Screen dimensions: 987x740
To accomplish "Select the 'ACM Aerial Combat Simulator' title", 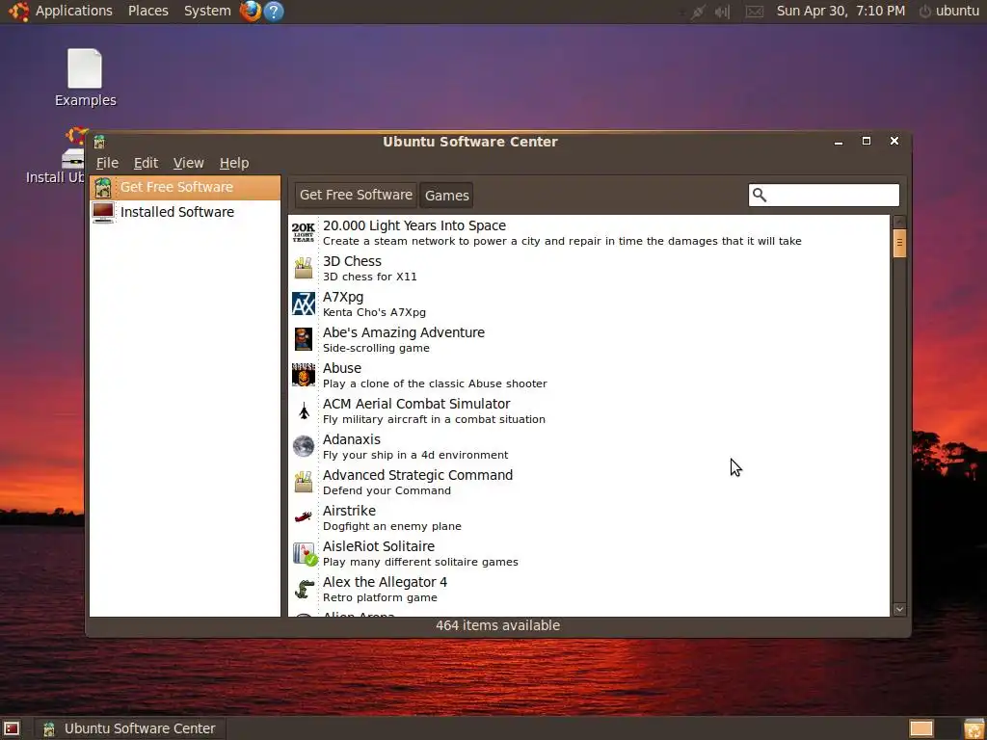I will pos(416,404).
